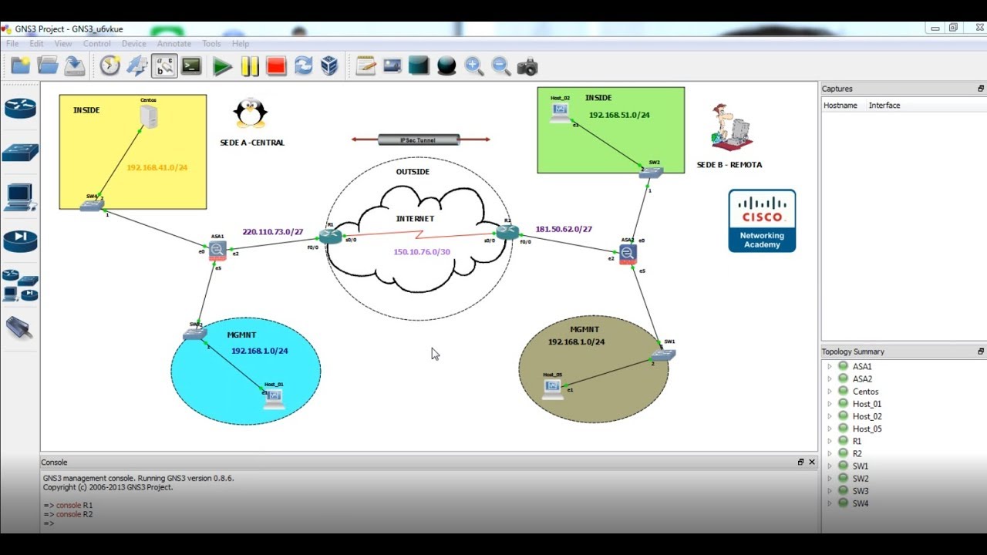The image size is (987, 555).
Task: Close the Console panel
Action: tap(811, 462)
